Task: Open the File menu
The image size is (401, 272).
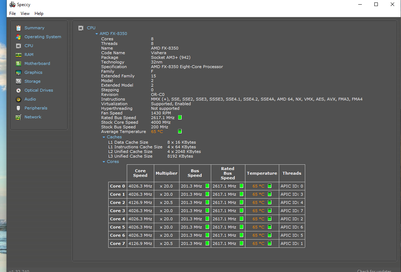Action: click(x=12, y=14)
